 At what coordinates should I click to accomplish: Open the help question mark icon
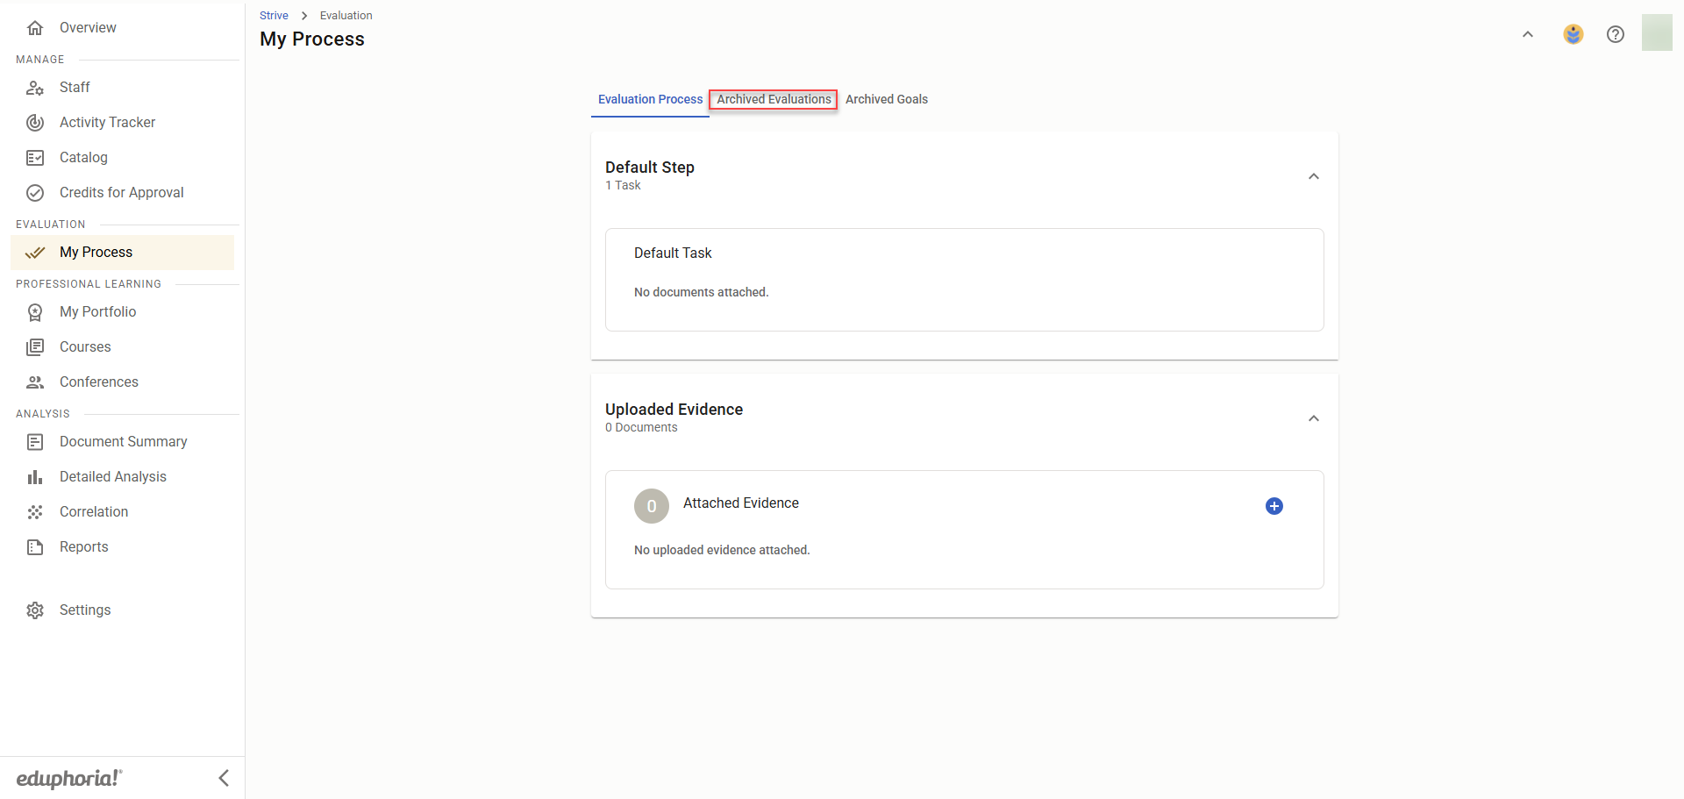1615,34
